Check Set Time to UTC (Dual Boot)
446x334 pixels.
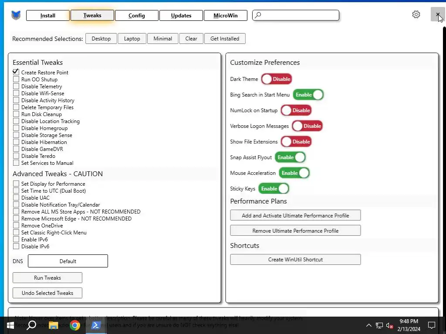coord(16,190)
